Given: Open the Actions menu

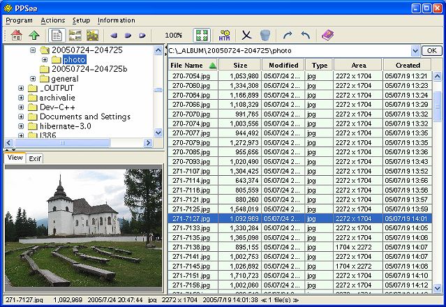Looking at the screenshot, I should (x=53, y=20).
